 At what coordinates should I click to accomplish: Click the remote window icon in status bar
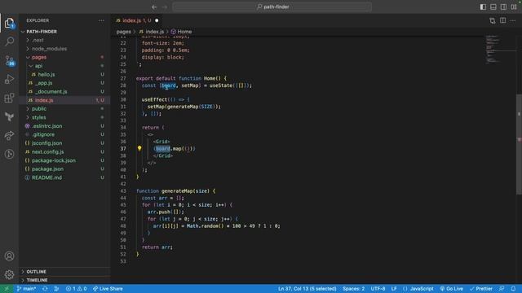[7, 289]
